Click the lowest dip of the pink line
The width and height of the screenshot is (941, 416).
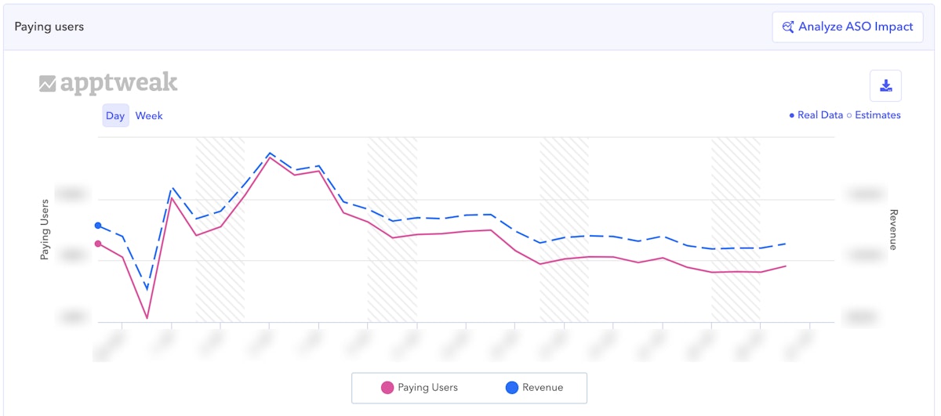147,317
